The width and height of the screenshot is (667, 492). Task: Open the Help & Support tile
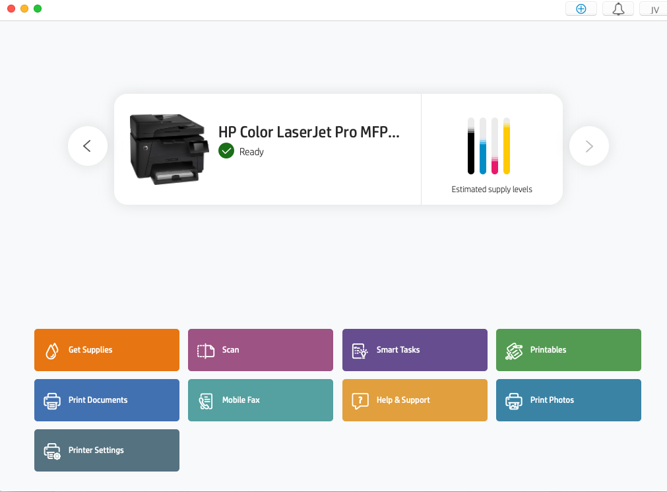point(415,400)
